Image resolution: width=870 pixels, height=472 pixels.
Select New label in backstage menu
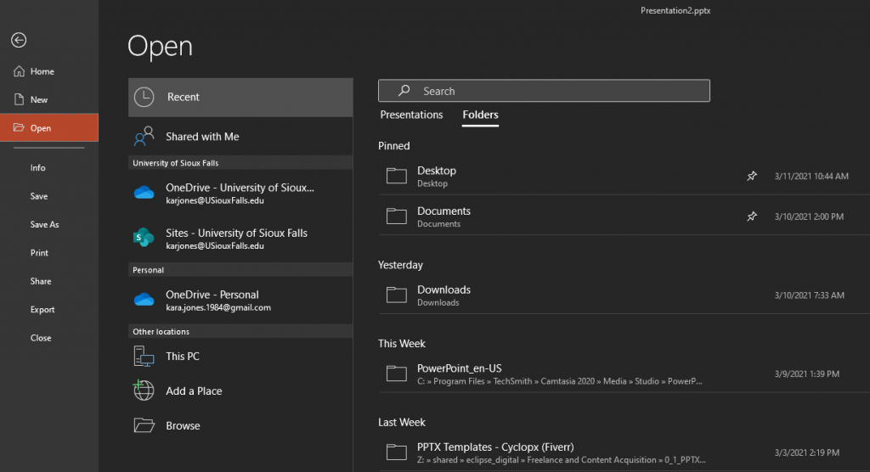pyautogui.click(x=39, y=99)
